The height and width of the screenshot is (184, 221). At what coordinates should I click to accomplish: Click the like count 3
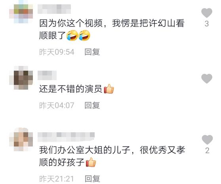click(207, 24)
